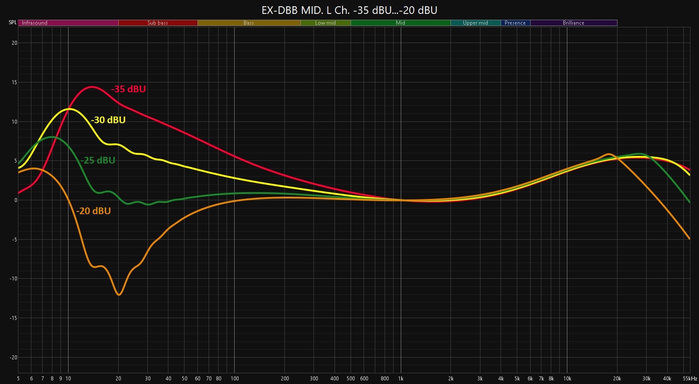Click the 10k frequency axis label
Screen dimensions: 699x384
tap(567, 379)
